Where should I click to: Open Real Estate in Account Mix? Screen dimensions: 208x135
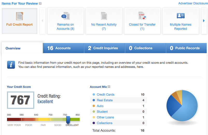coord(105,100)
